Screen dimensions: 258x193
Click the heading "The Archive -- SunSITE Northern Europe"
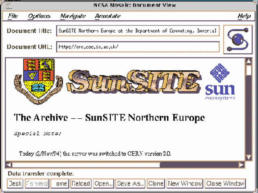click(109, 118)
